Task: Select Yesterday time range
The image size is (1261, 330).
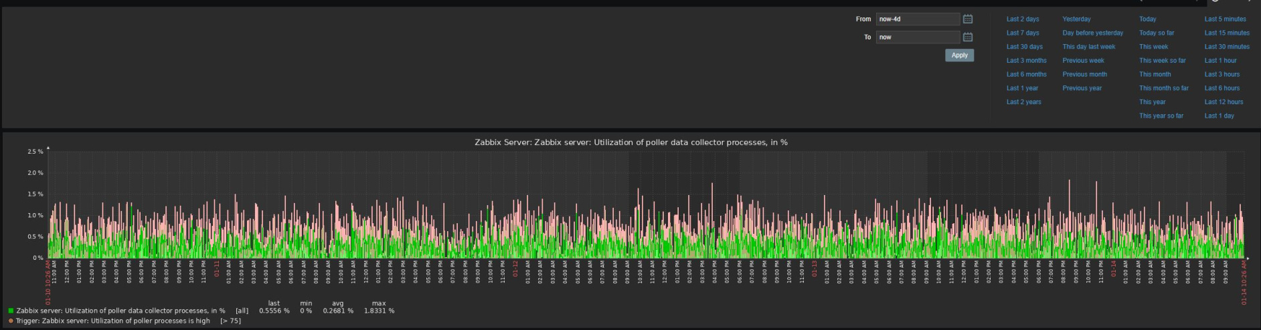Action: (x=1076, y=19)
